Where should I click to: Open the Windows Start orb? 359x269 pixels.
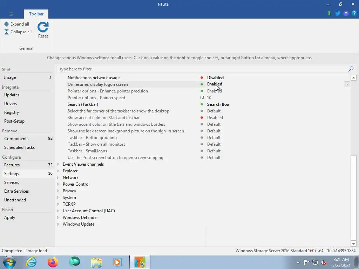[9, 262]
